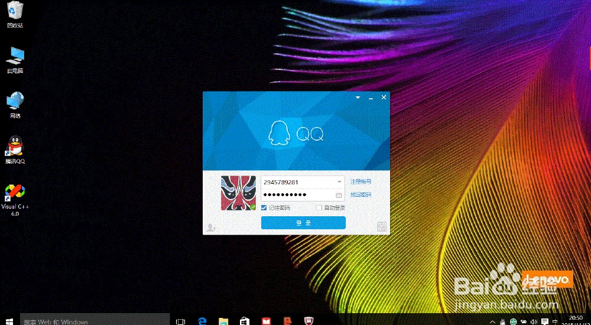Image resolution: width=591 pixels, height=325 pixels.
Task: Open the red book reader taskbar icon
Action: point(267,321)
